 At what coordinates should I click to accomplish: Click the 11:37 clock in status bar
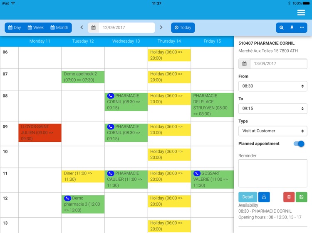156,3
